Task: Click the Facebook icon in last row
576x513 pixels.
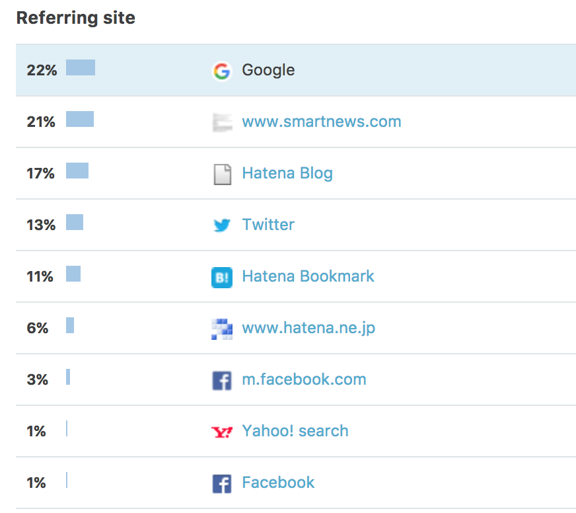Action: pyautogui.click(x=222, y=483)
